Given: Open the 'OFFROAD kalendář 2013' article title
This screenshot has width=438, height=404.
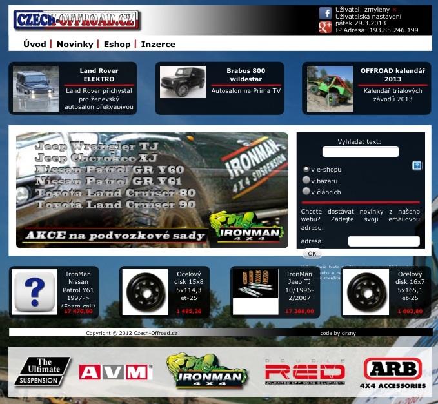Looking at the screenshot, I should [x=393, y=75].
